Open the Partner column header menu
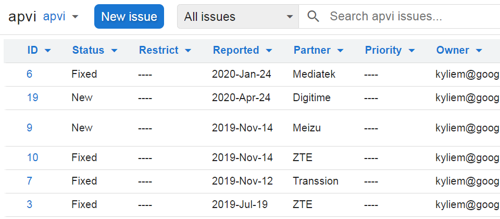This screenshot has height=219, width=500. [318, 51]
